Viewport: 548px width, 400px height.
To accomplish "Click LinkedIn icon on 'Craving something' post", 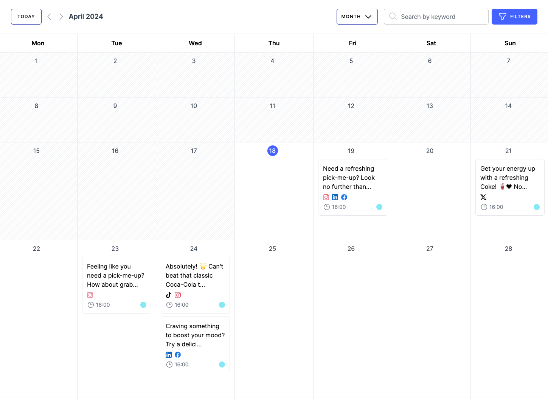I will tap(169, 355).
